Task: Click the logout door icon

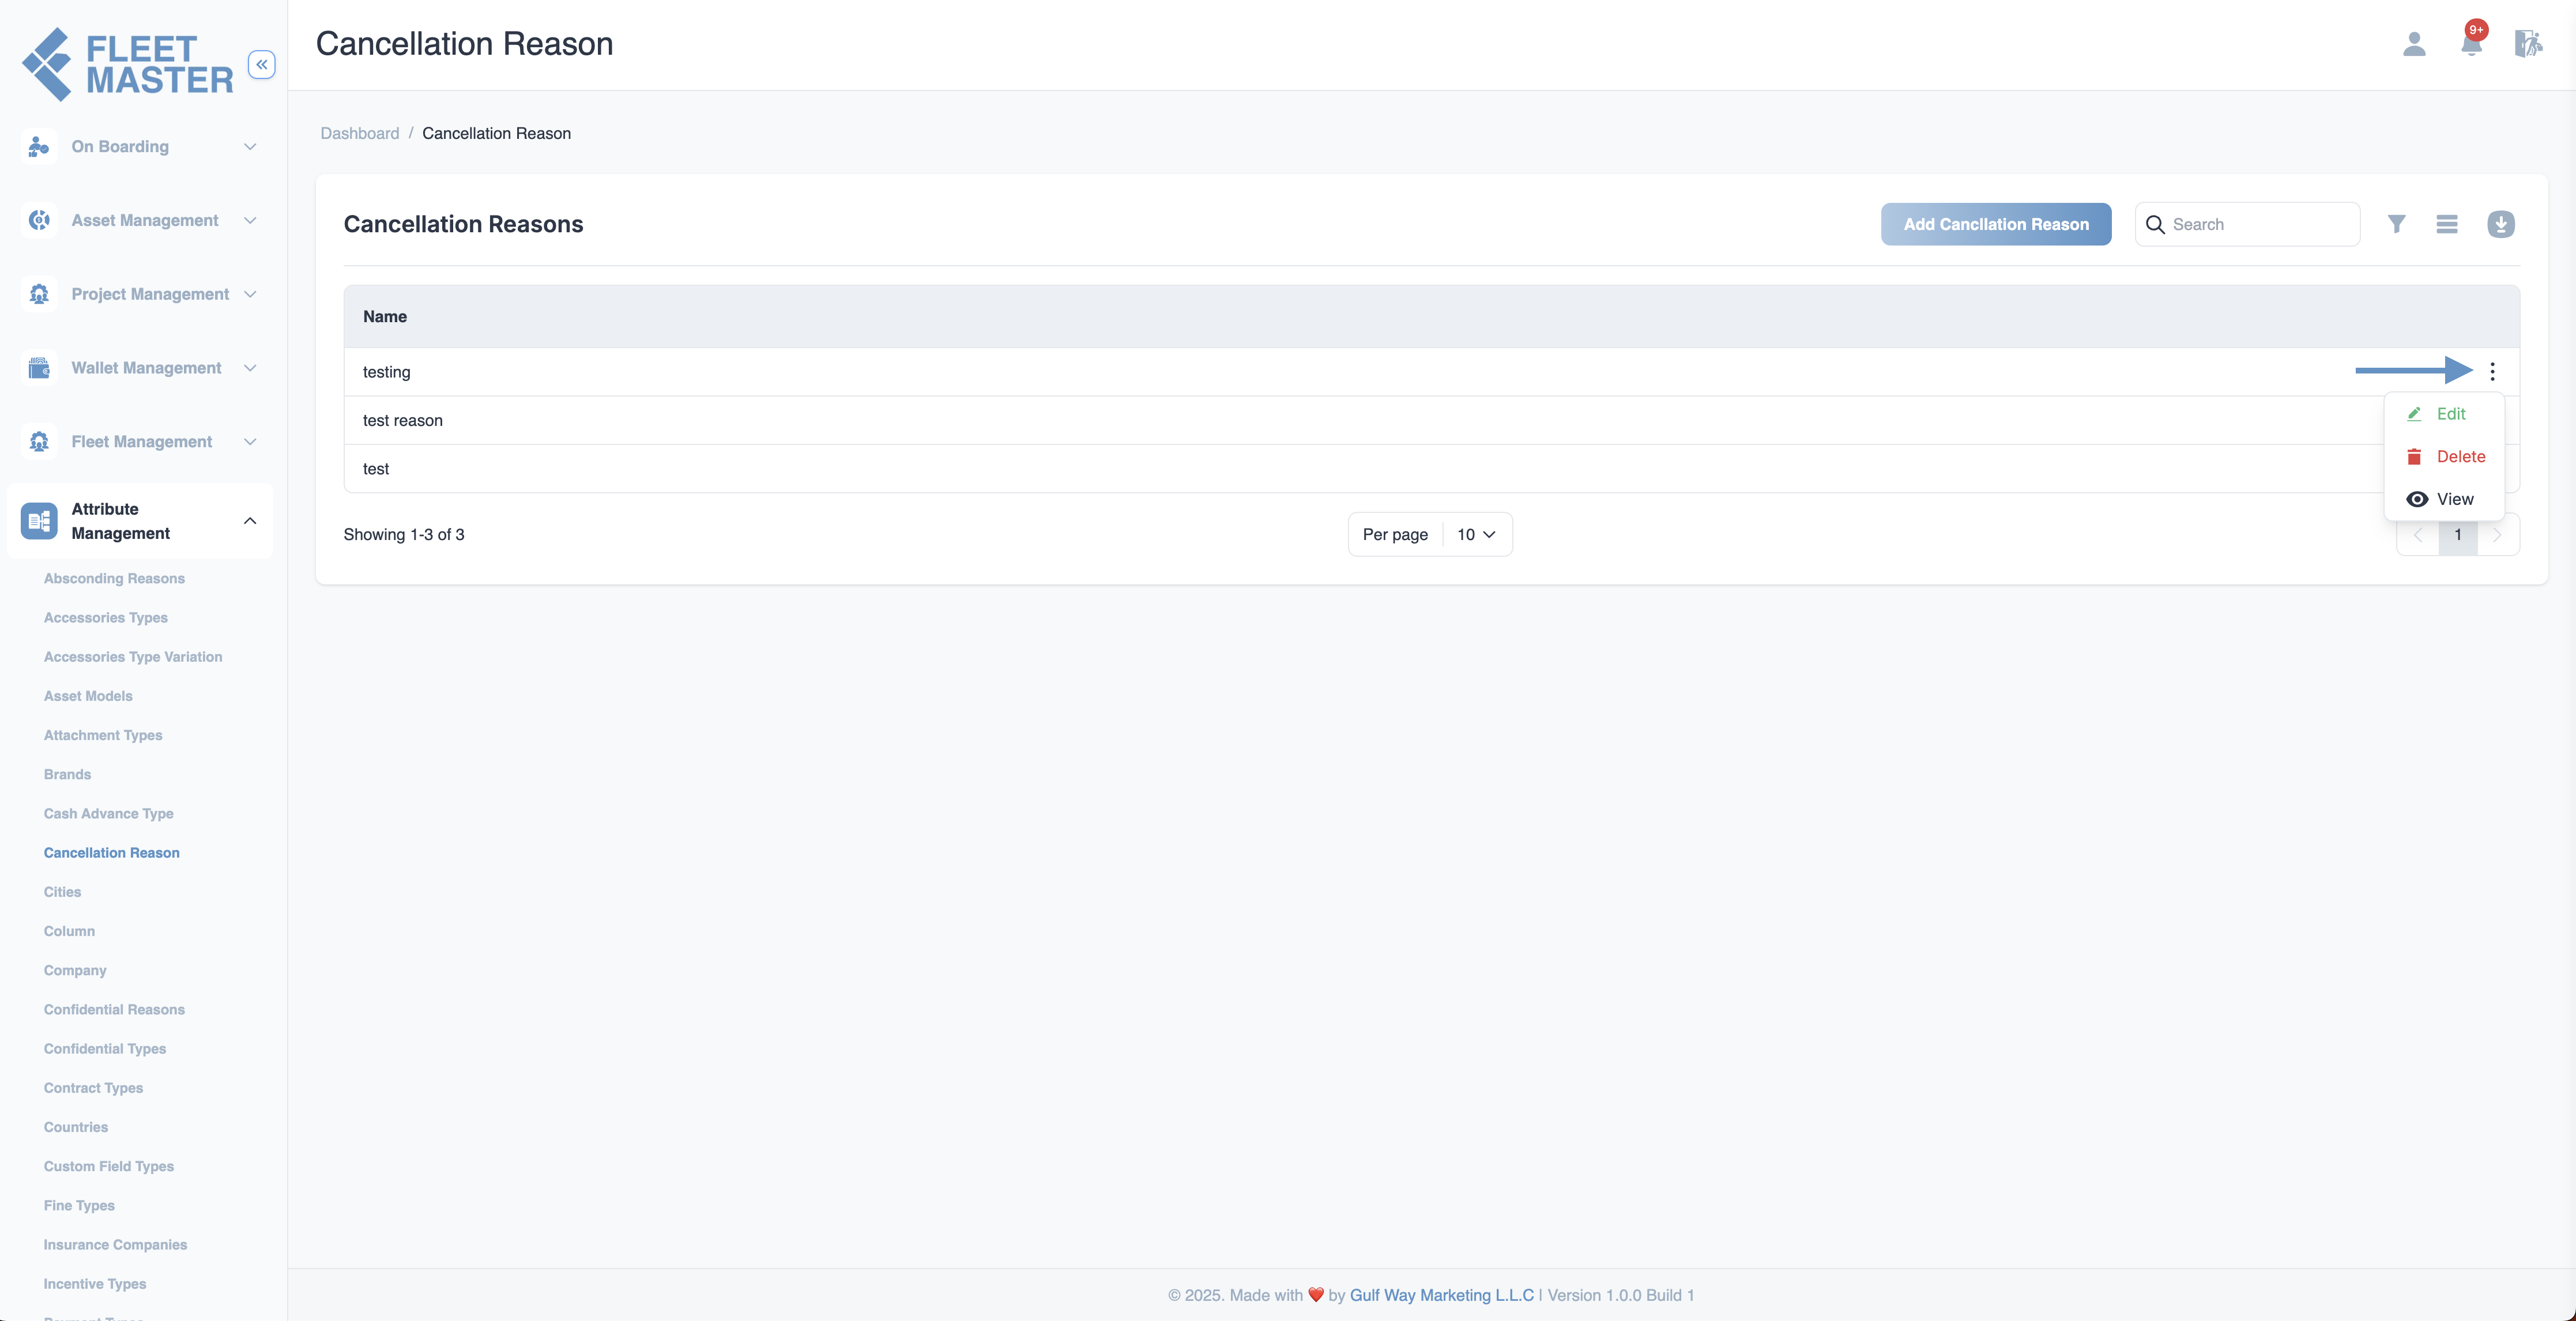Action: (2528, 44)
